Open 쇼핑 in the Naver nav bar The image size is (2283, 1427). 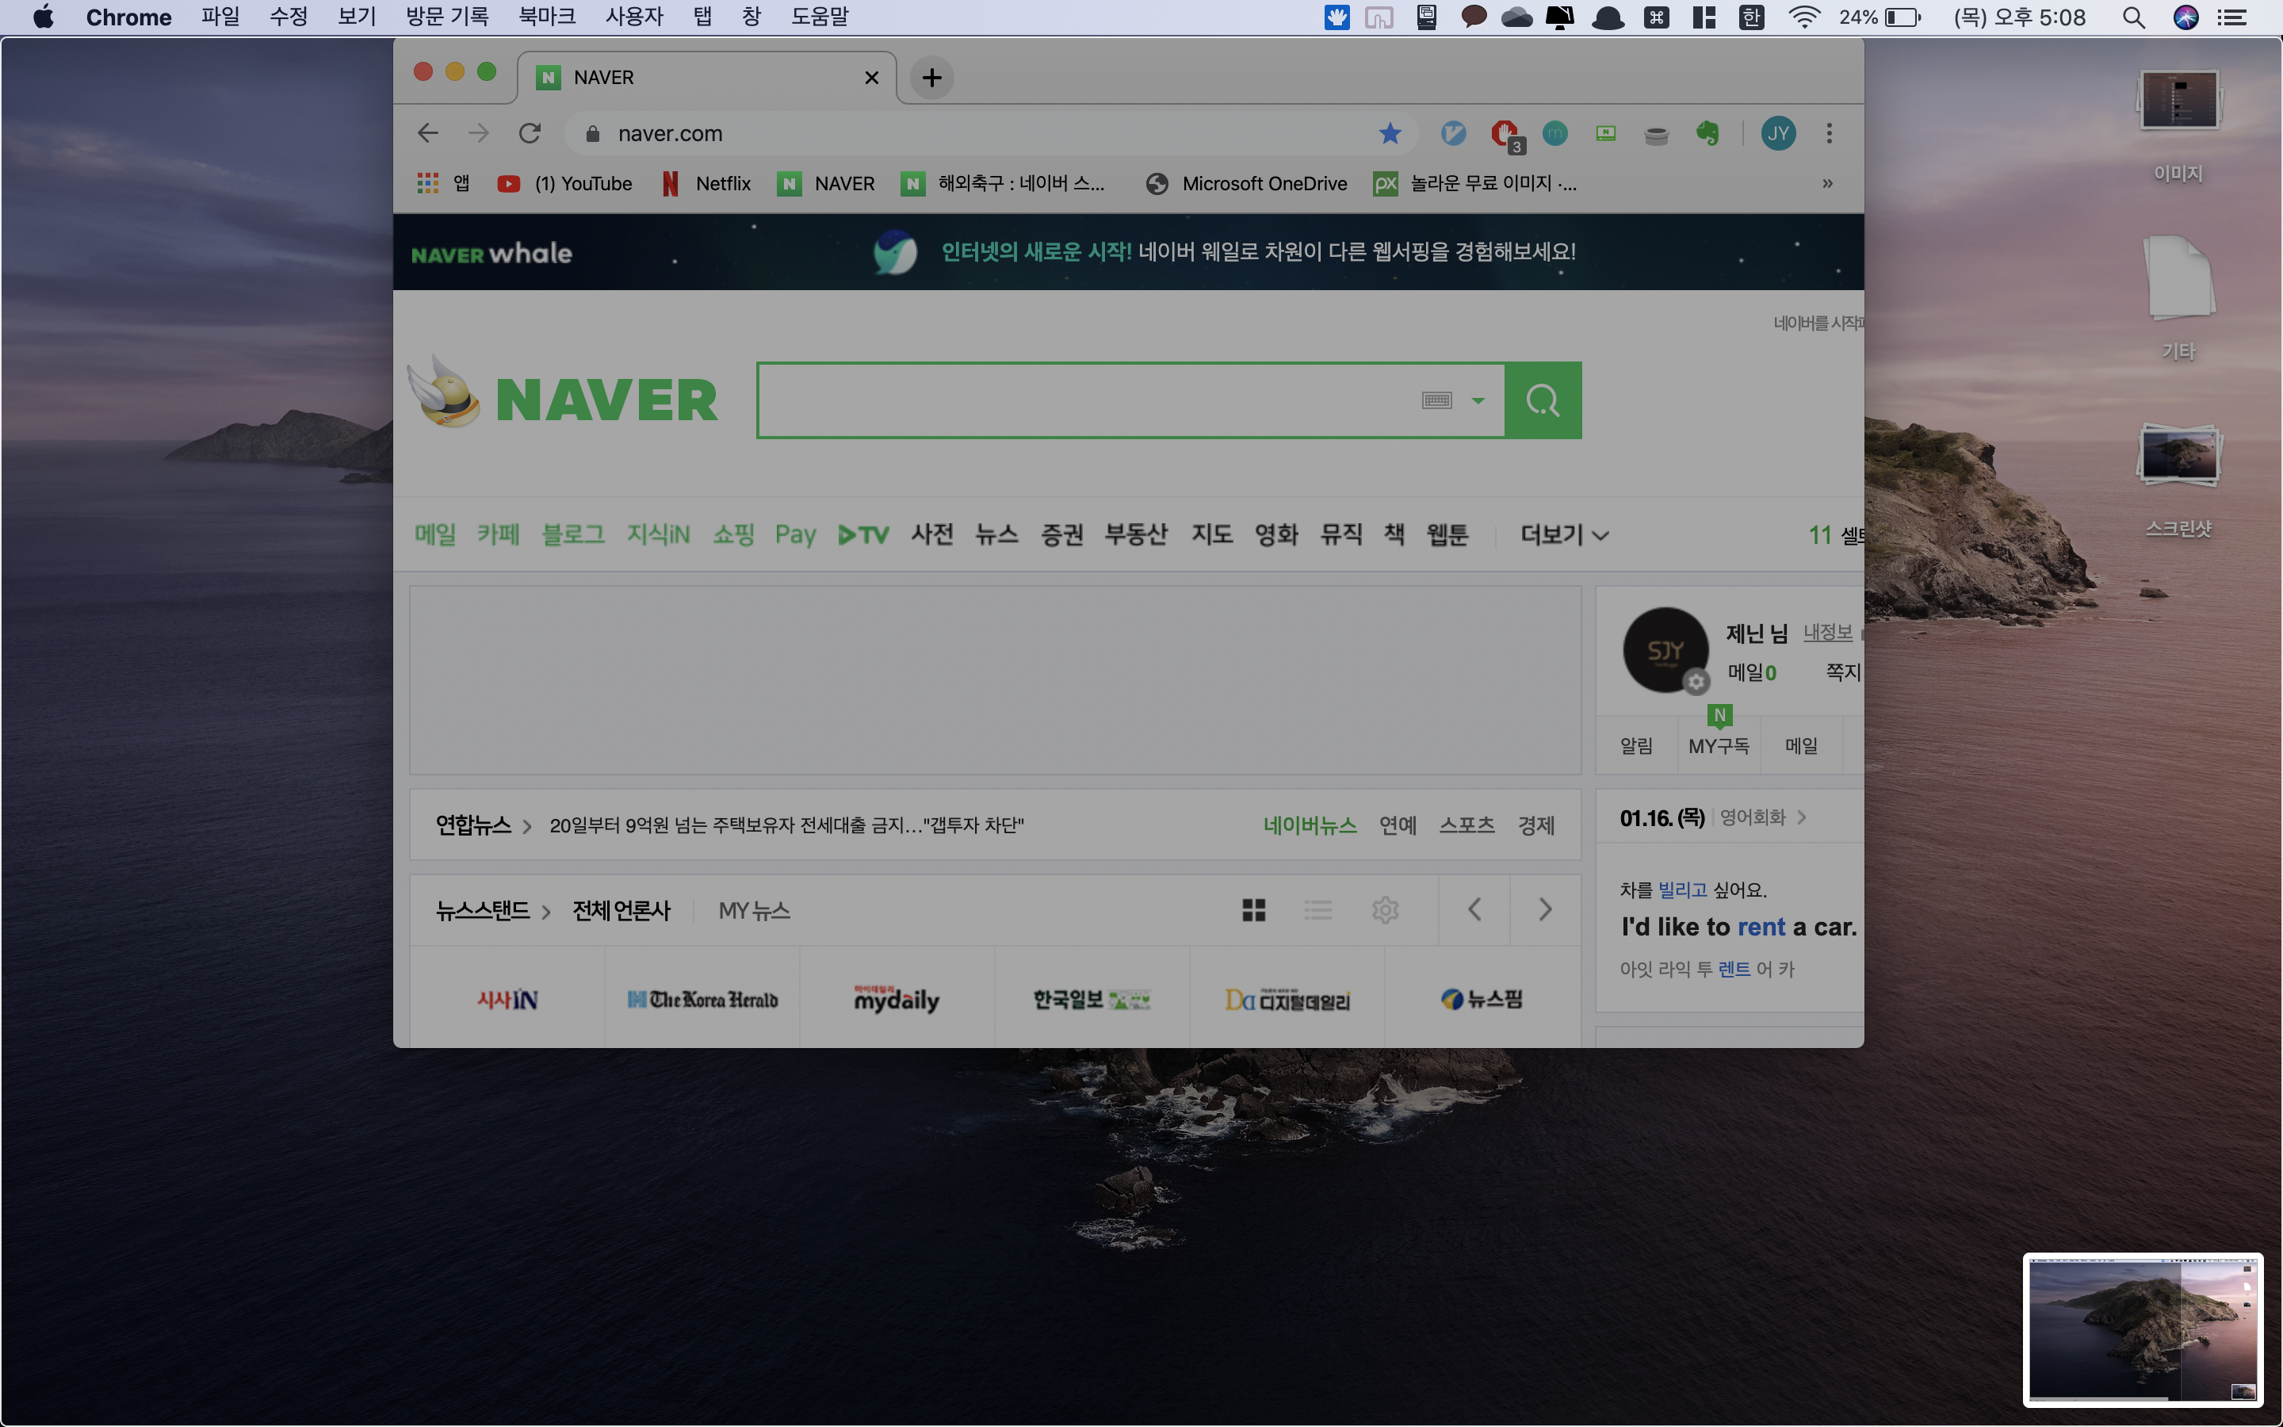[x=733, y=534]
